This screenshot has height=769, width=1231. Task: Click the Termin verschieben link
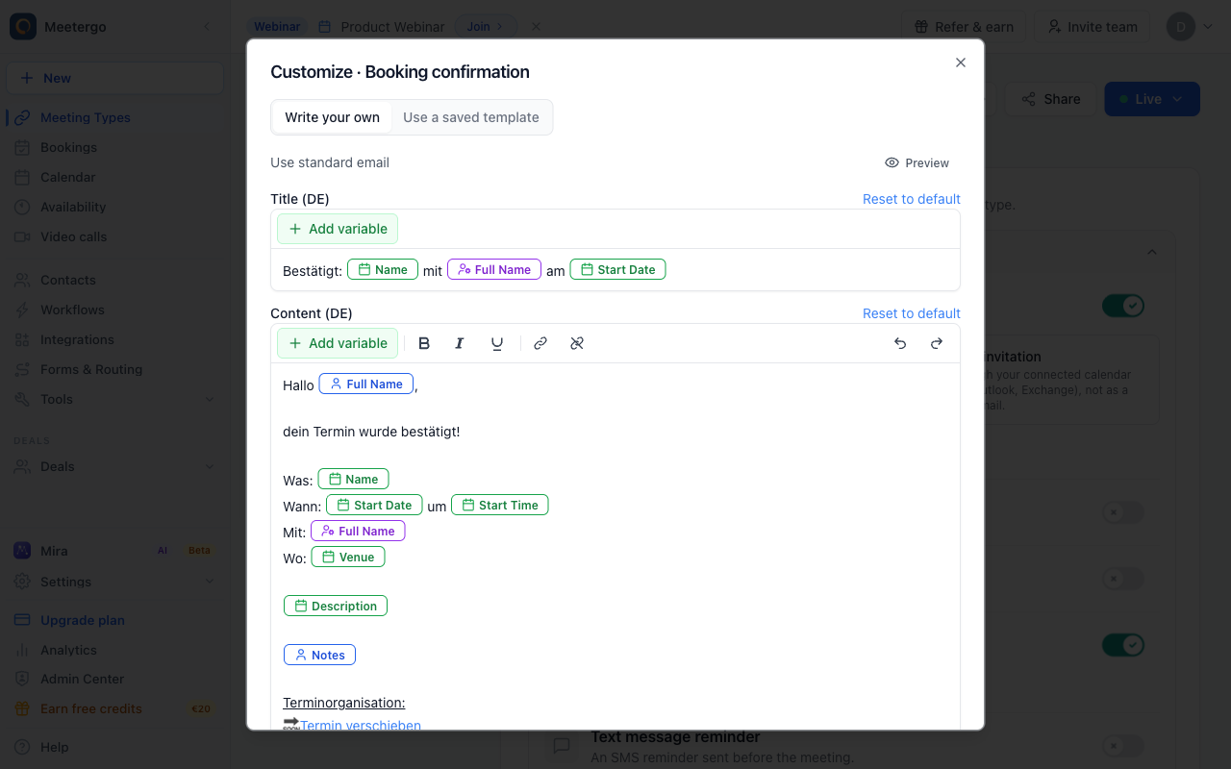point(361,726)
